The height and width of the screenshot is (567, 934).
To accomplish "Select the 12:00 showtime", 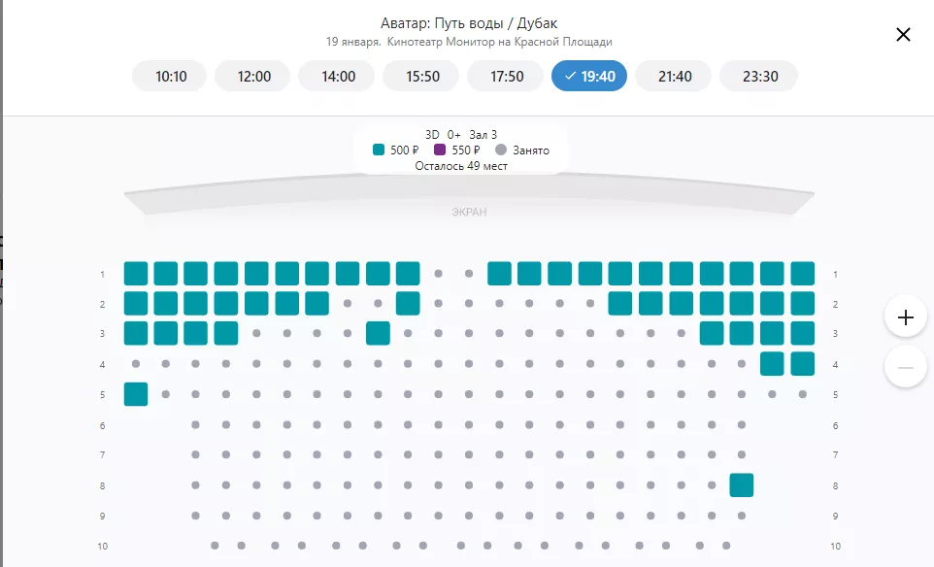I will coord(253,76).
